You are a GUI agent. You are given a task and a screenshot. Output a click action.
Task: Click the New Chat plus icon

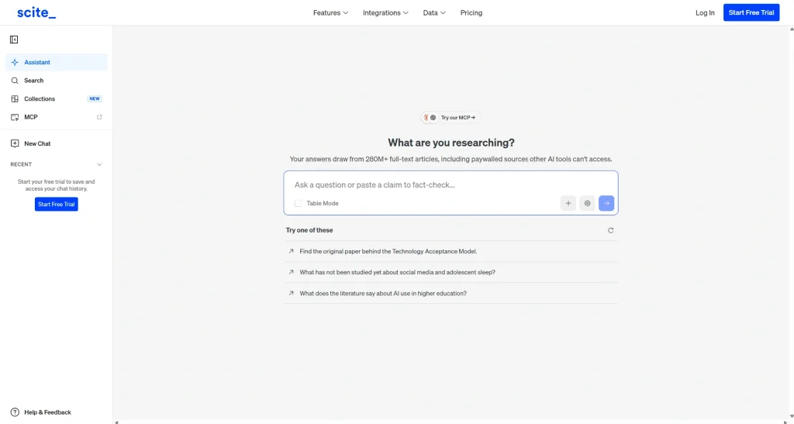(15, 143)
